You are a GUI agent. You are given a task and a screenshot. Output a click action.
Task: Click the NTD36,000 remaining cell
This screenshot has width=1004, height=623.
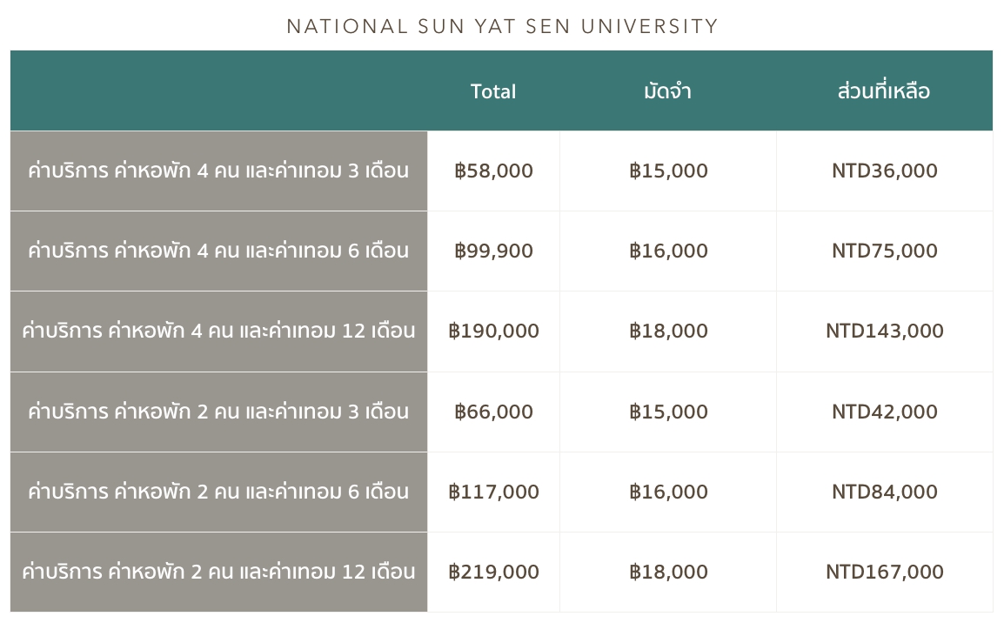[884, 171]
